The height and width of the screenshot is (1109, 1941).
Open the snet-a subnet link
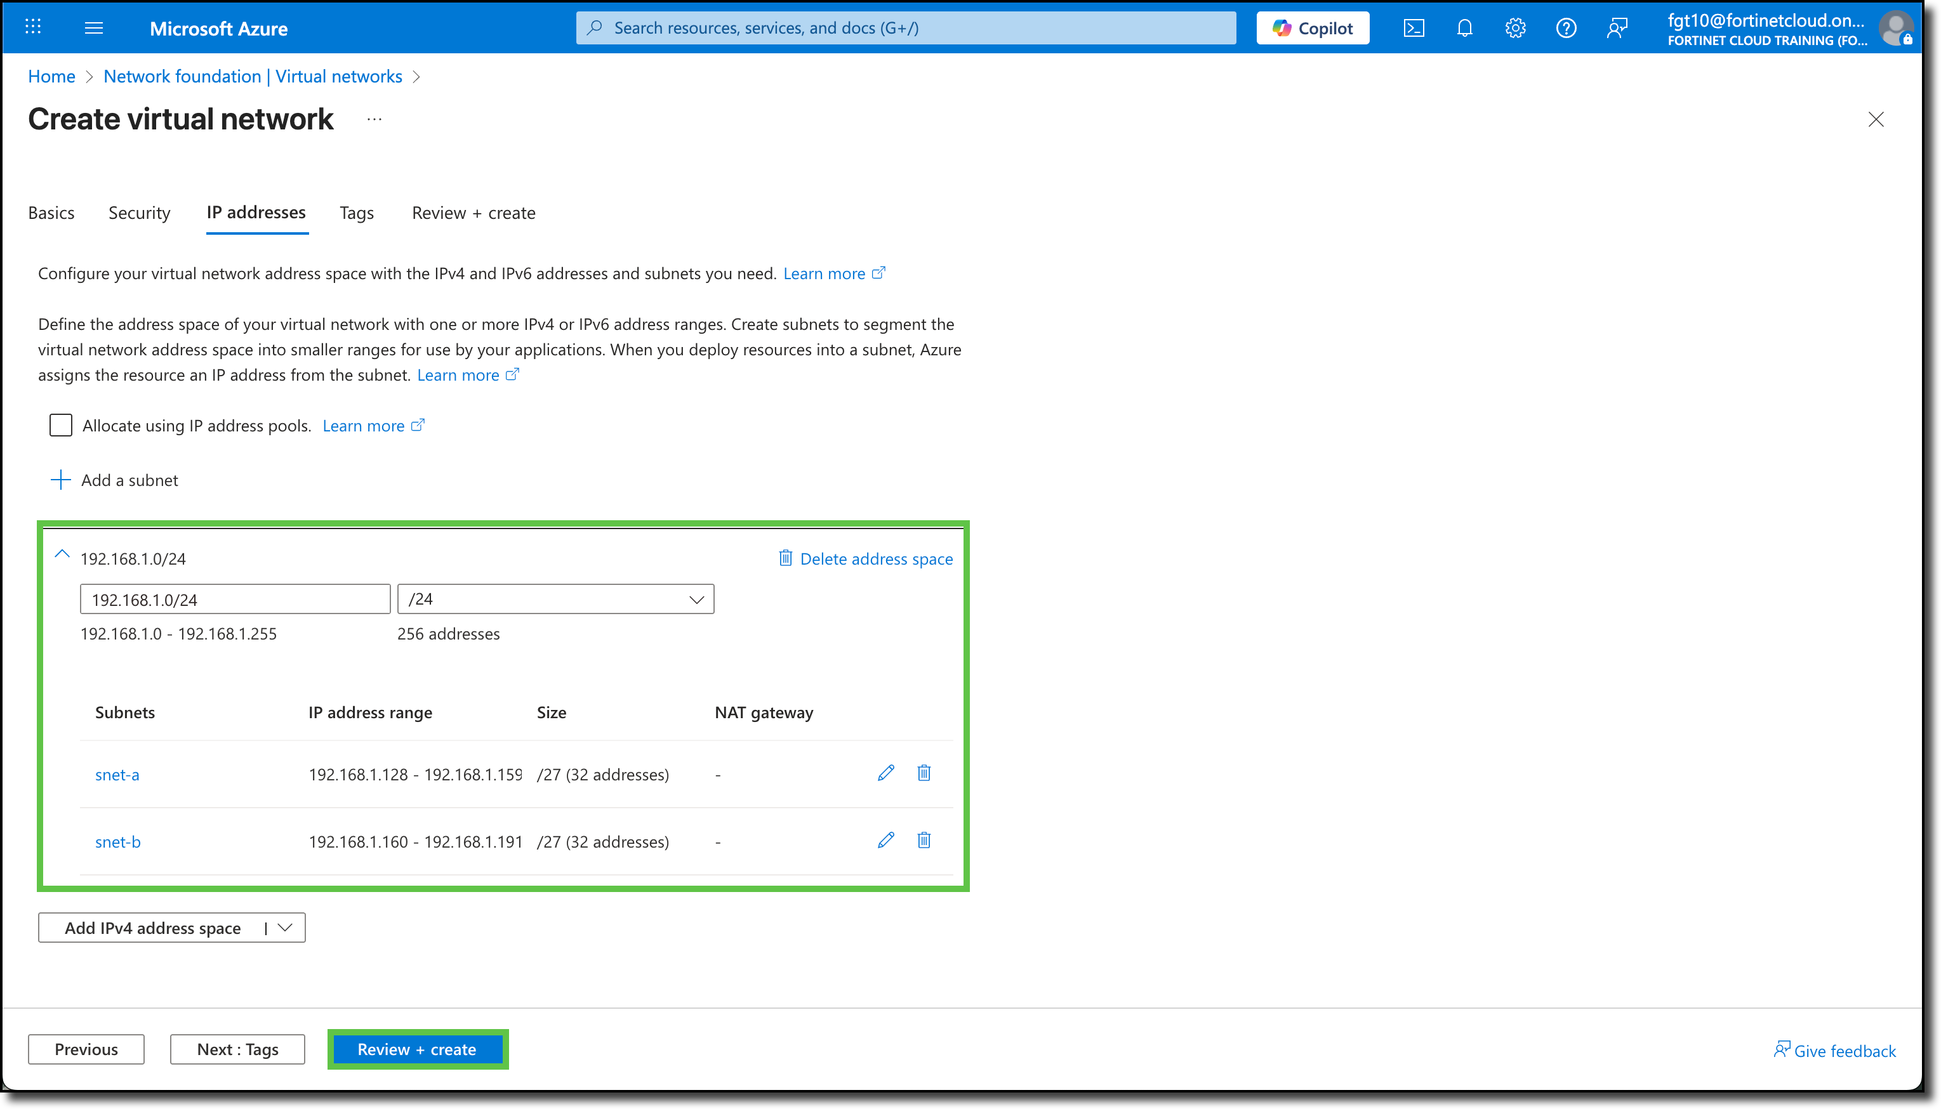tap(117, 774)
